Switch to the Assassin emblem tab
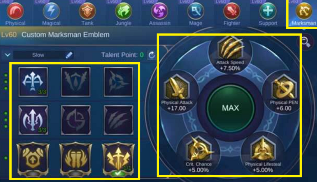This screenshot has height=182, width=317. [x=160, y=13]
